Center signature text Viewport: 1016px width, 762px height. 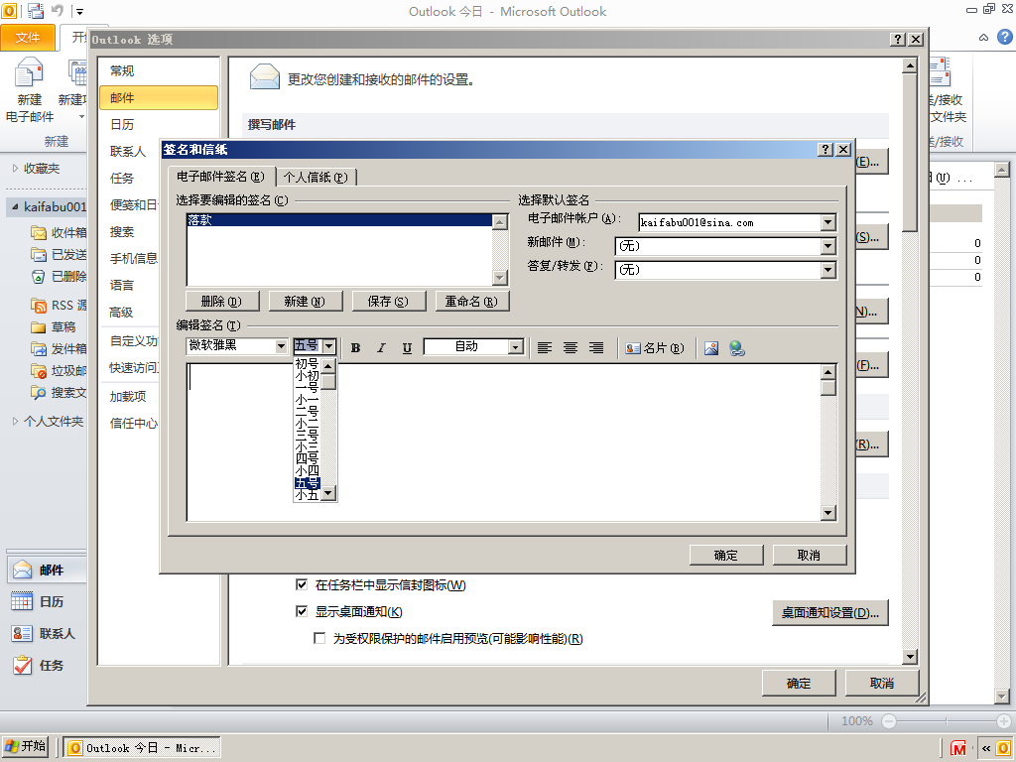571,348
